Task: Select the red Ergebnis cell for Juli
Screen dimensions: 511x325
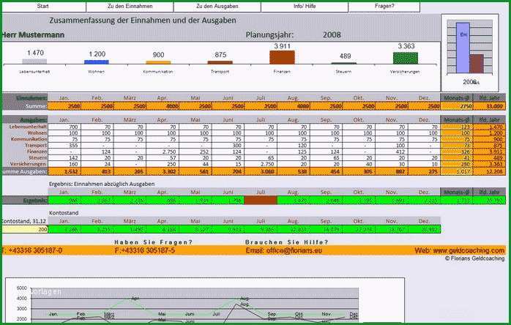Action: 261,200
